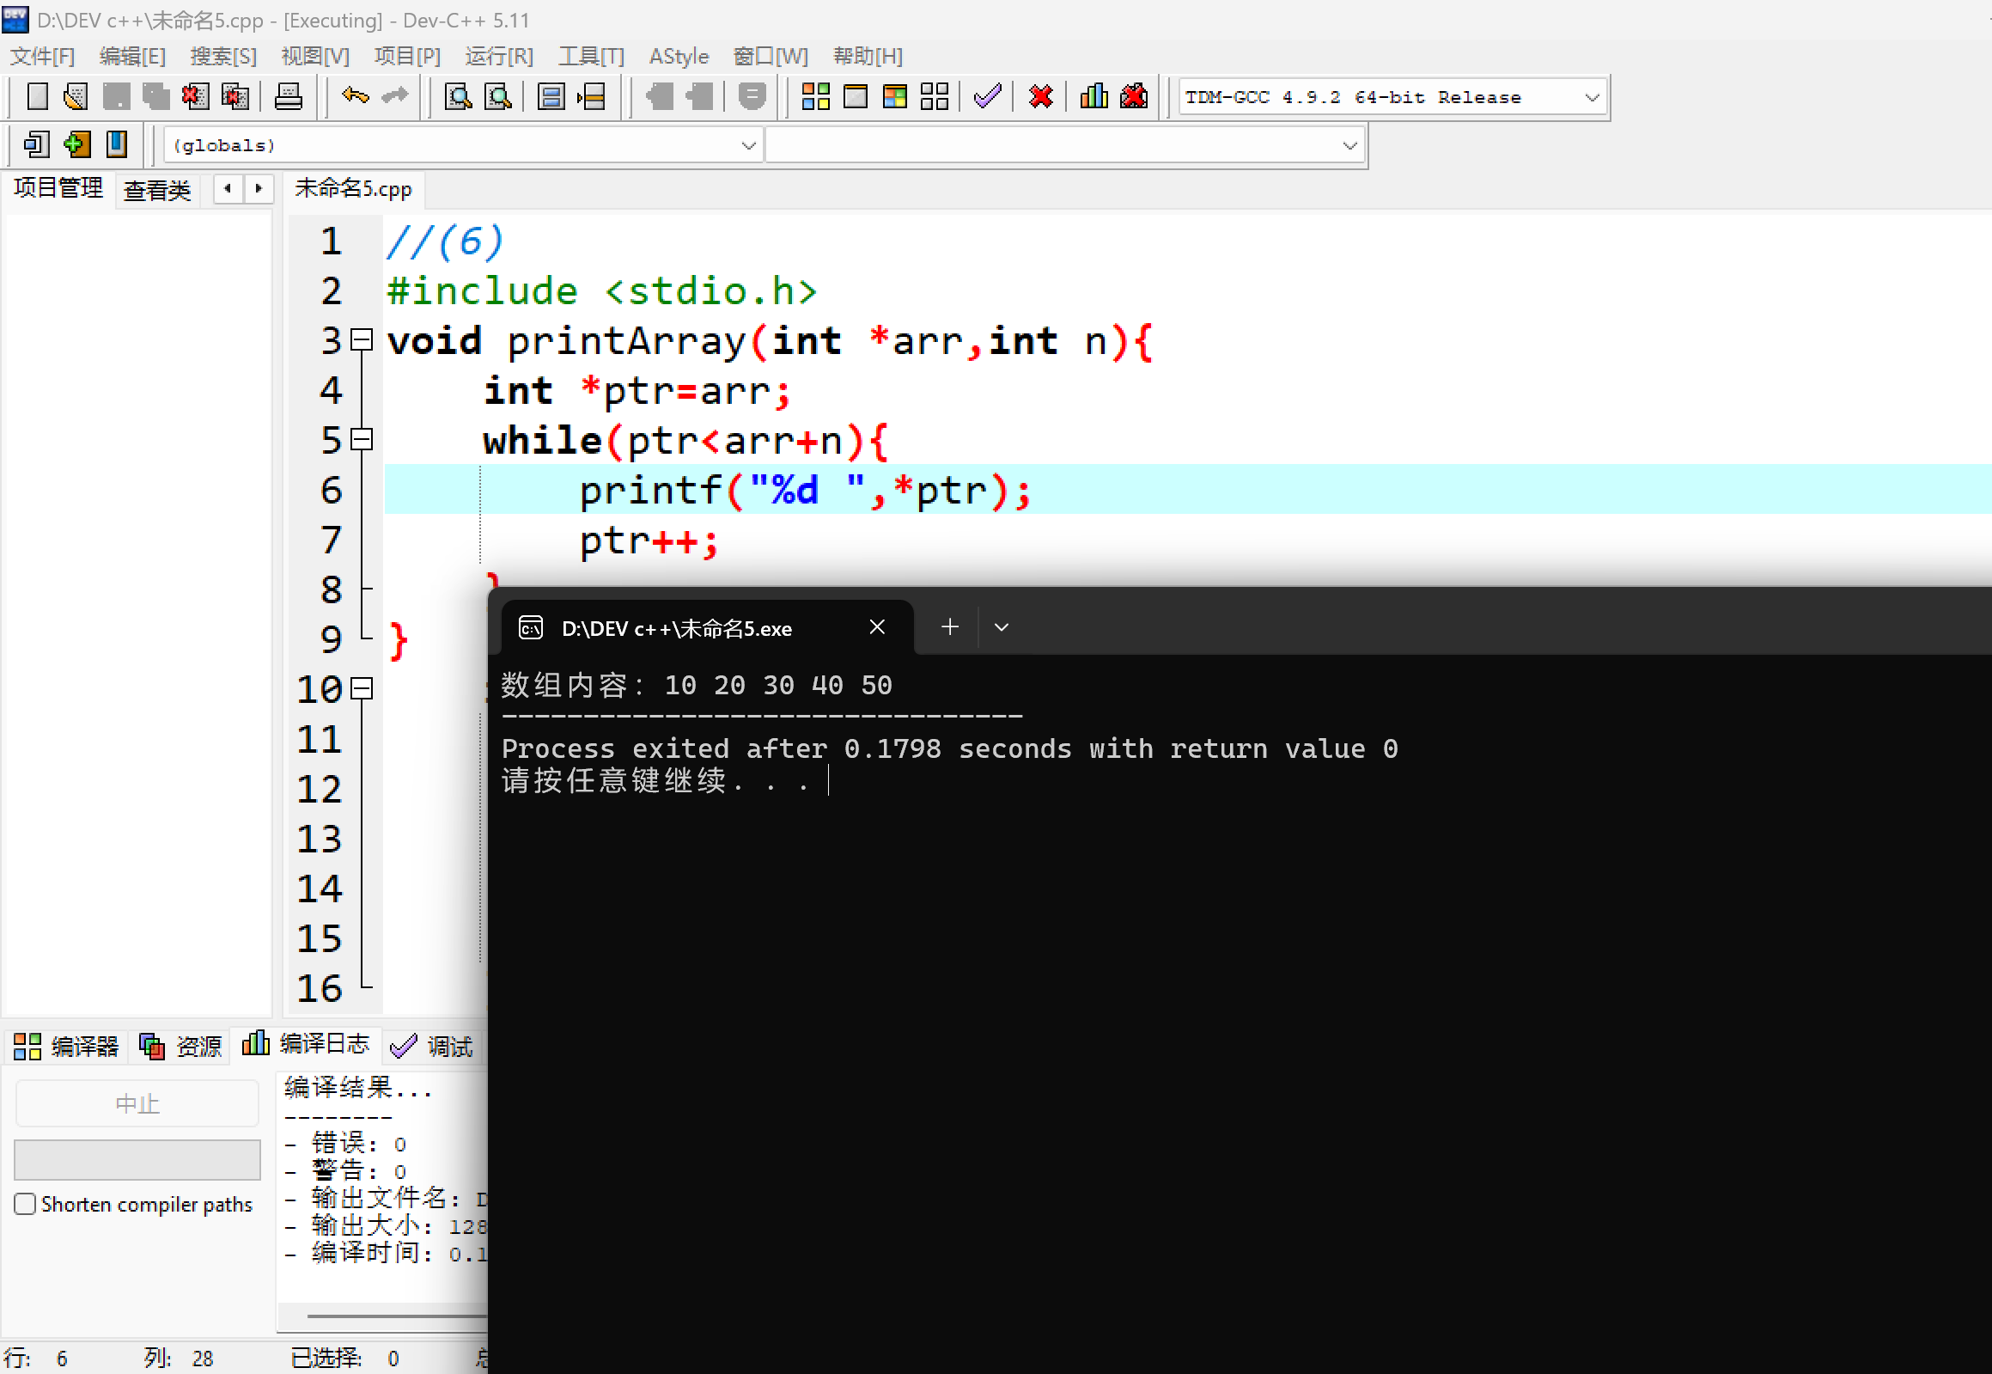1992x1374 pixels.
Task: Switch to the 编译日志 tab
Action: [306, 1045]
